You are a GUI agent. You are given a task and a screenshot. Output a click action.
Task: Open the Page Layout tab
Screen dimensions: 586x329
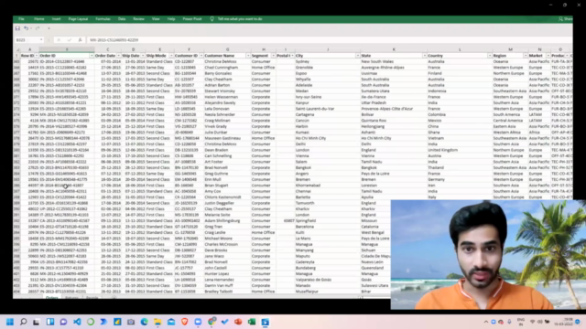point(78,18)
